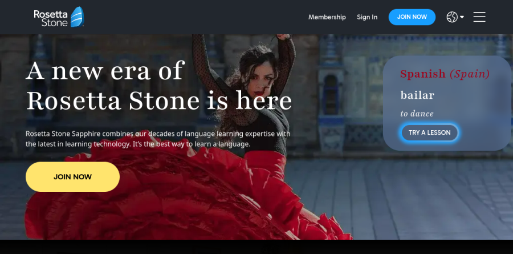
Task: Click the yellow JOIN NOW button
Action: 72,176
